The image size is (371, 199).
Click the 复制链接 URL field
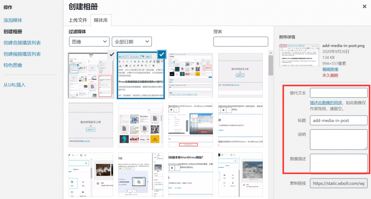coord(339,183)
